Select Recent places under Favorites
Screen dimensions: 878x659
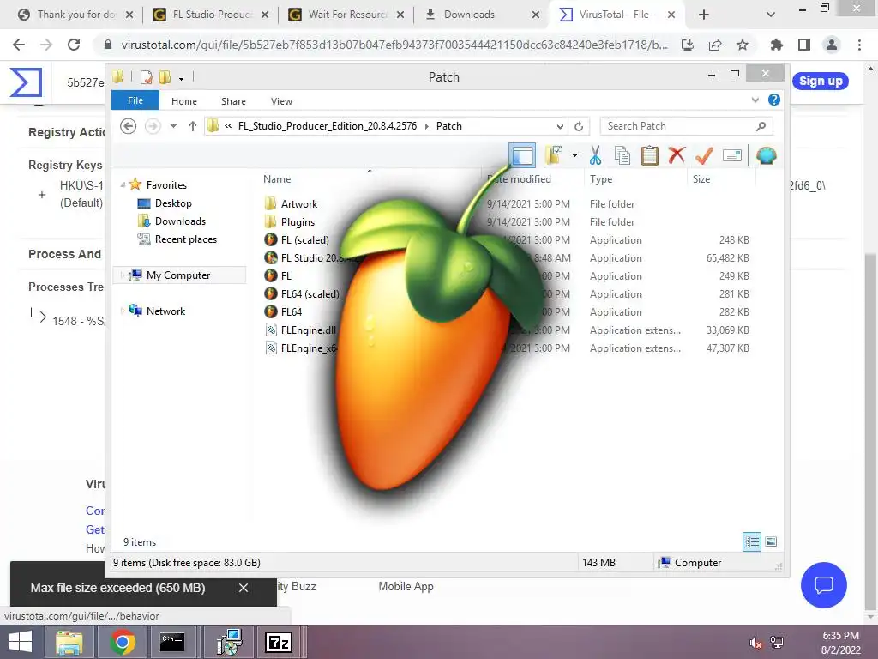[185, 239]
